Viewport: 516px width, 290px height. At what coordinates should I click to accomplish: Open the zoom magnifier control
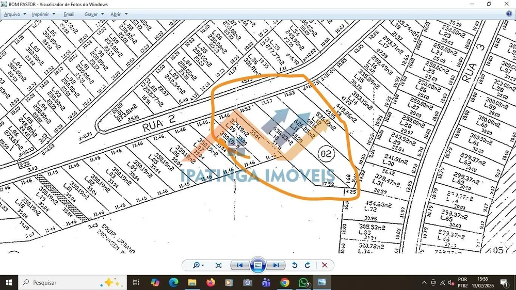coord(198,265)
